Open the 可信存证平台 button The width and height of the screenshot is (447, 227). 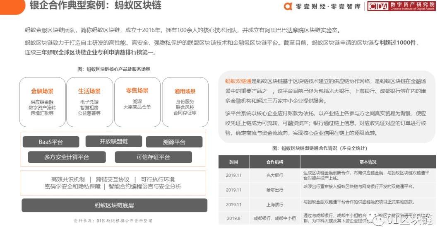pyautogui.click(x=153, y=157)
